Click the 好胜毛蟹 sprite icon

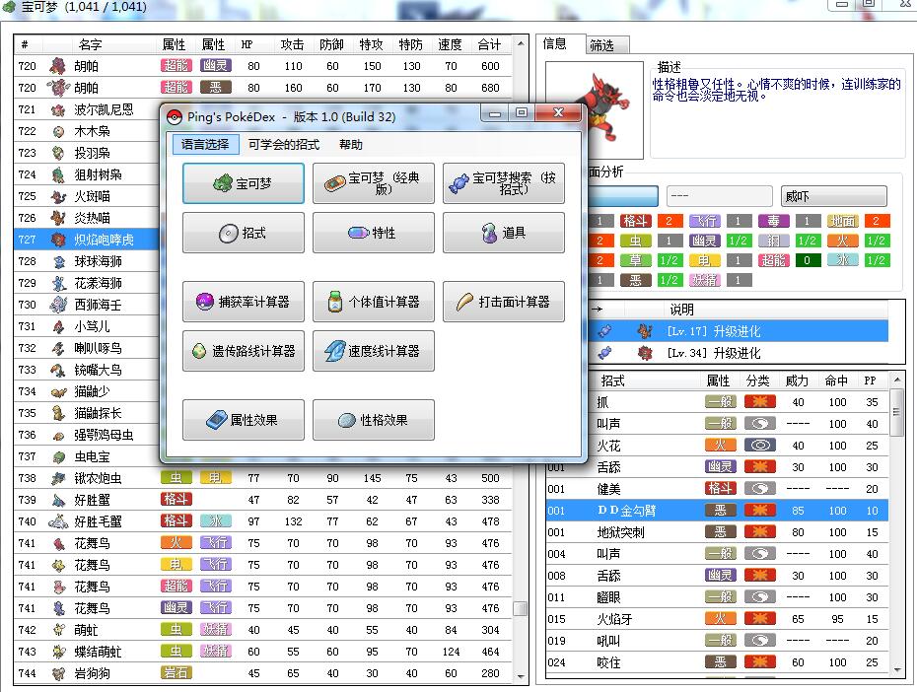(58, 521)
